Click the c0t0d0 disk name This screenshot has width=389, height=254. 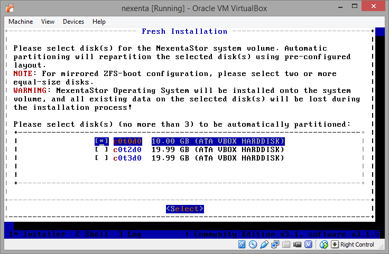point(127,141)
